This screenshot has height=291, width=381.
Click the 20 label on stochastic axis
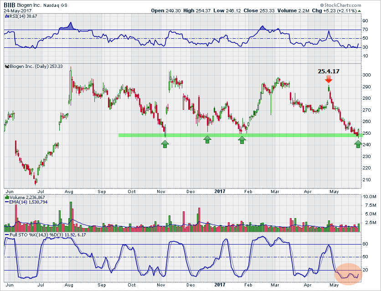[x=365, y=270]
